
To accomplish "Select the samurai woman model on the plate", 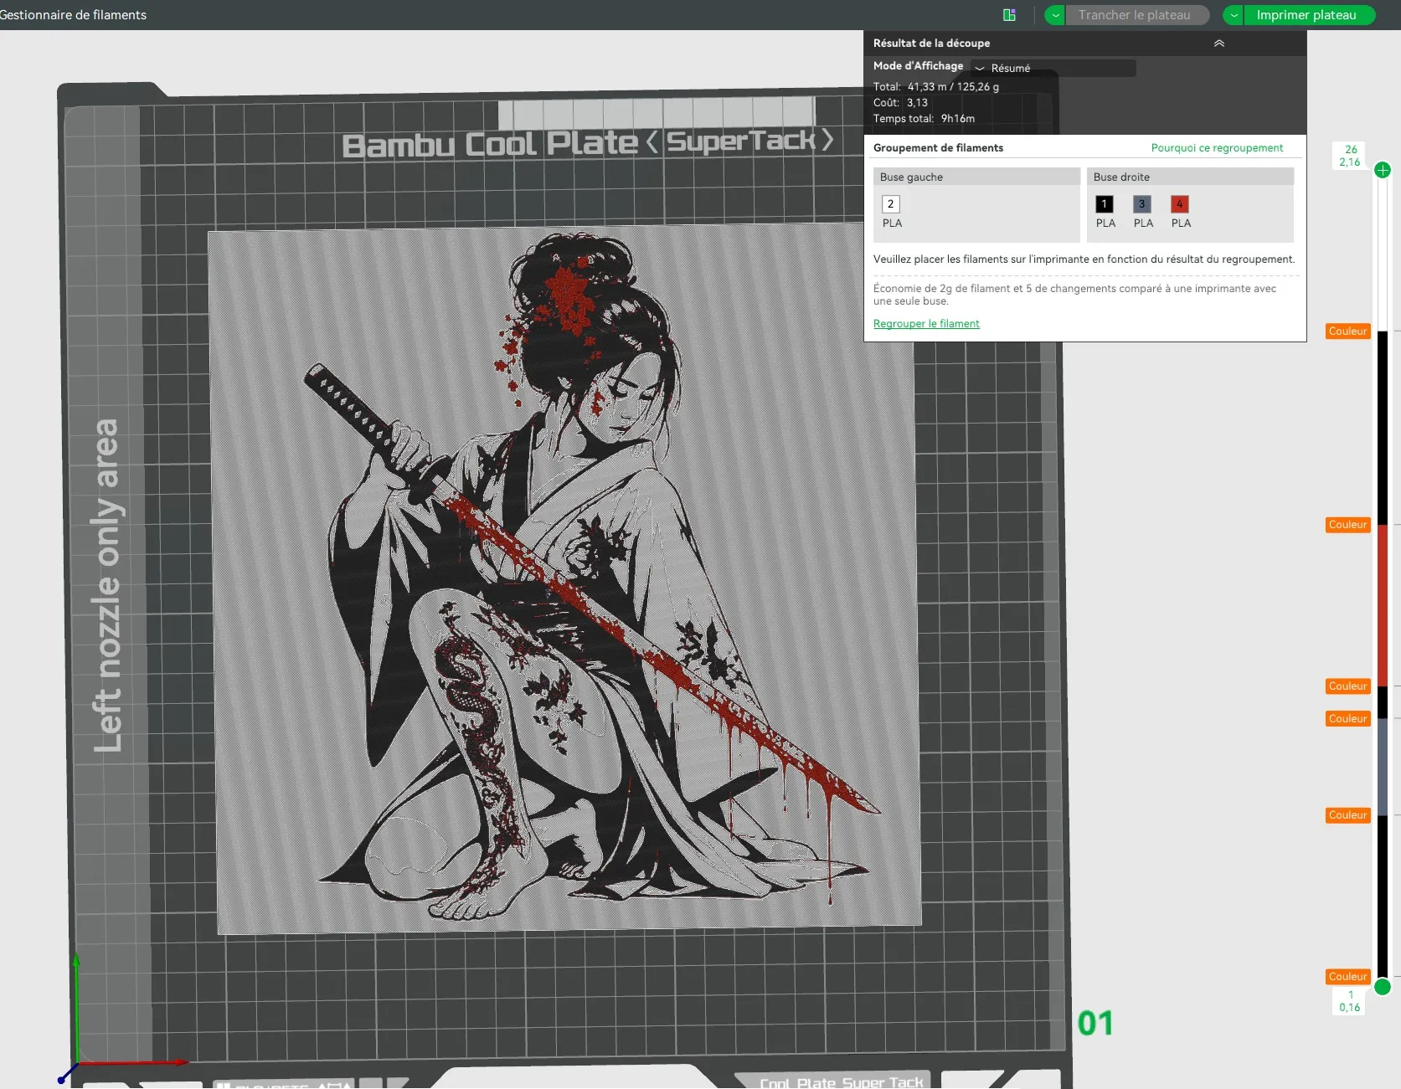I will pos(566,578).
